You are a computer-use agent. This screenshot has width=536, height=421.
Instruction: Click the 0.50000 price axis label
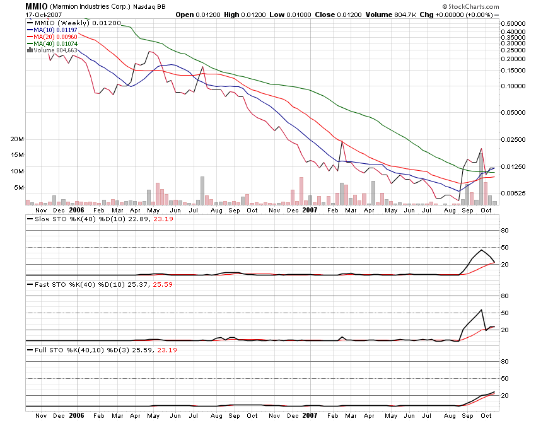click(x=513, y=23)
